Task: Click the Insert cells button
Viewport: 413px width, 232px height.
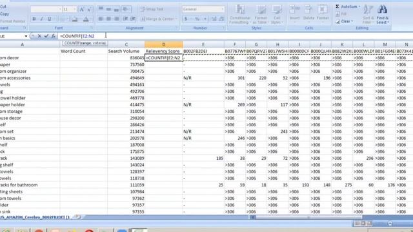Action: (x=294, y=13)
